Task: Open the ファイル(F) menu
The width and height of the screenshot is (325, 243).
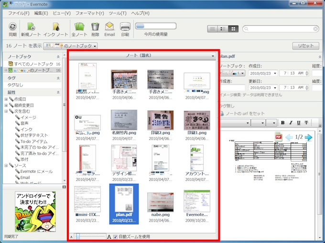Action: tap(19, 13)
